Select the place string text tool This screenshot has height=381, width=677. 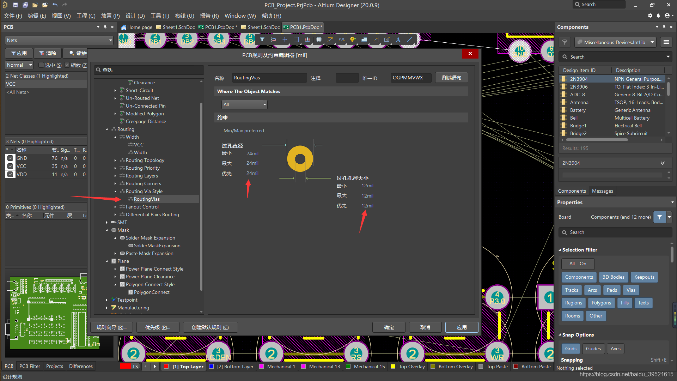tap(398, 40)
